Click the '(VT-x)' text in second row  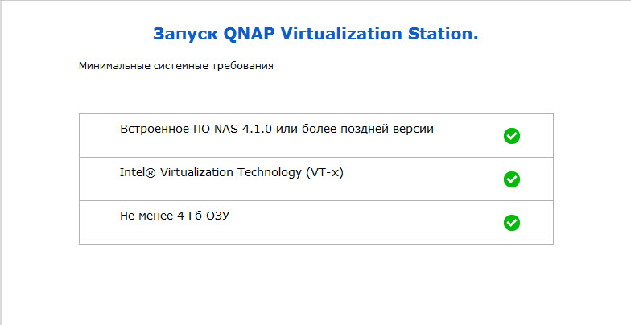(x=324, y=172)
